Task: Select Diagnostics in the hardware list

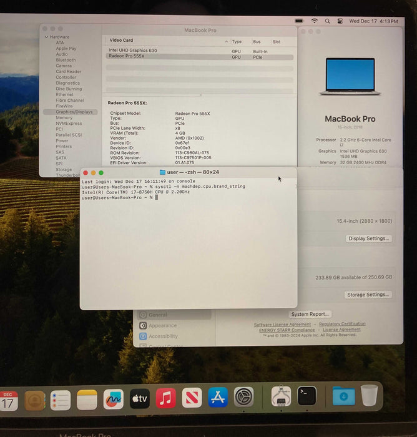Action: [x=68, y=83]
